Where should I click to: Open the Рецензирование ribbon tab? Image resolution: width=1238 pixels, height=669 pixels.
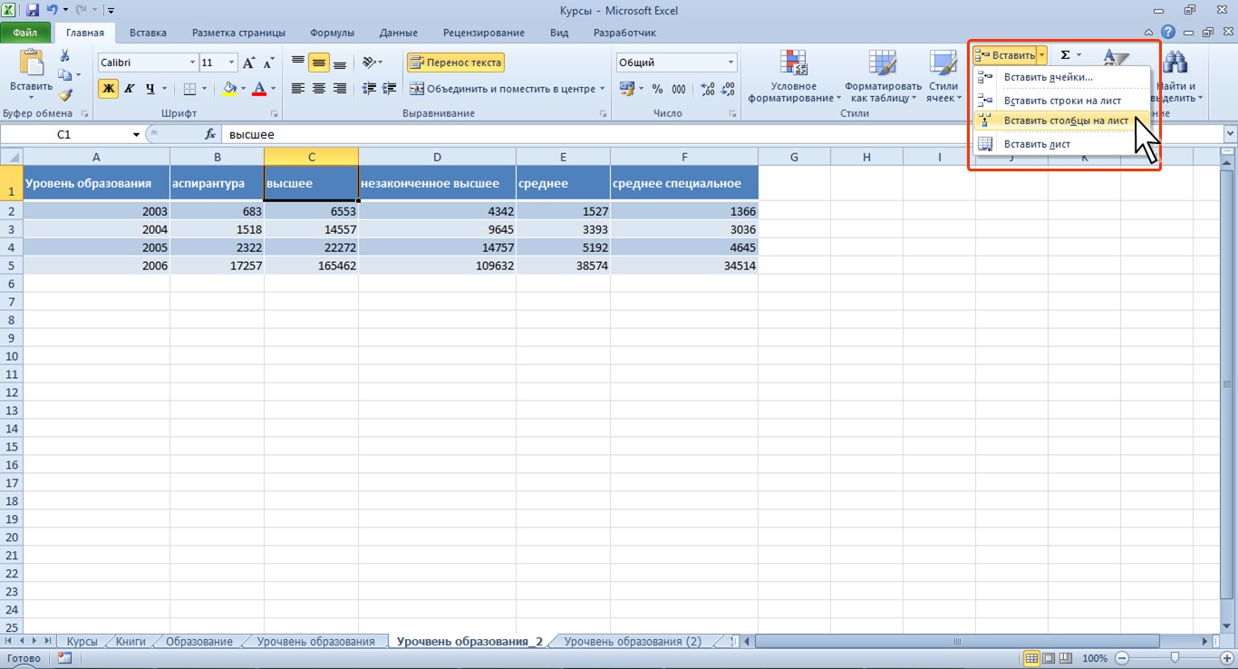click(484, 33)
